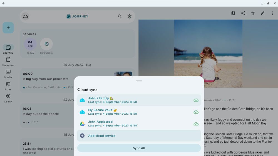Click the Sync All button
This screenshot has width=278, height=156.
point(139,148)
